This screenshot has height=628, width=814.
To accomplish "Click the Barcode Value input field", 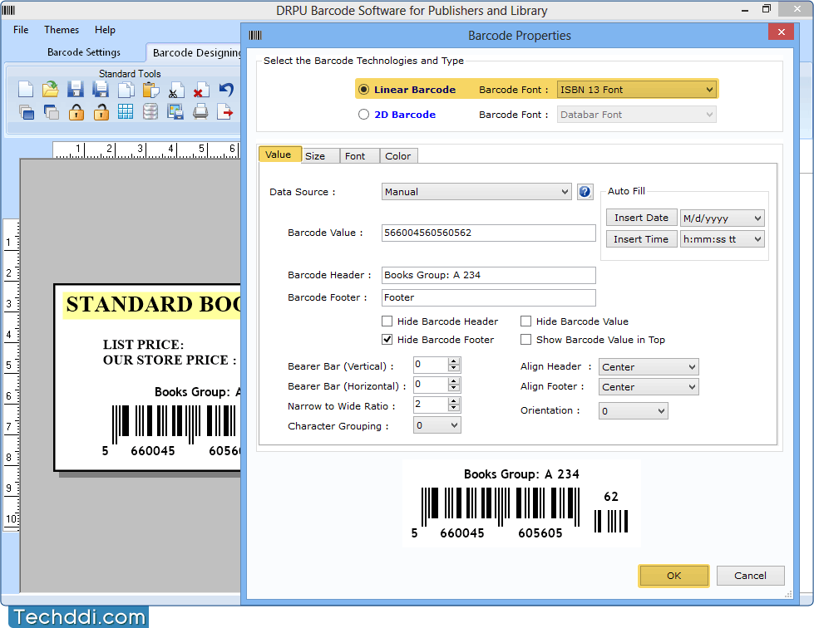I will point(489,233).
